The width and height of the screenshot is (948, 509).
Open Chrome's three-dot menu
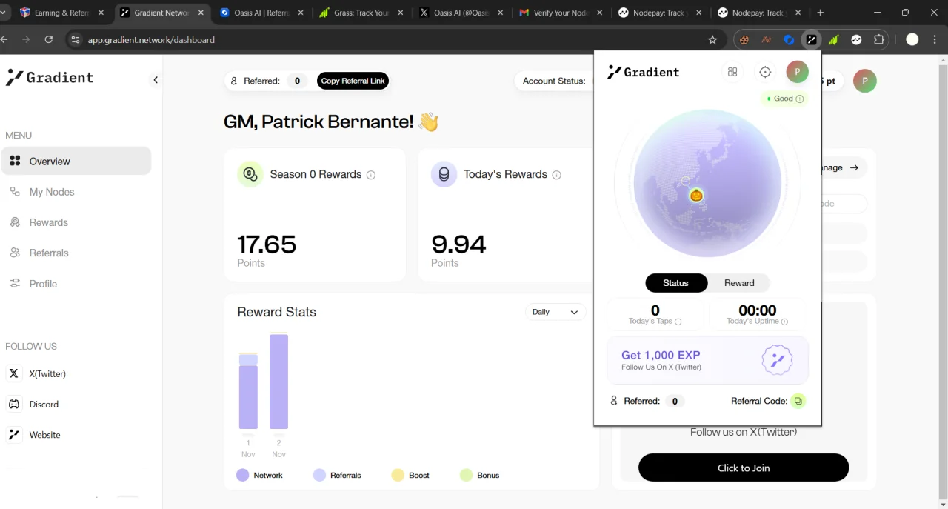pyautogui.click(x=936, y=40)
